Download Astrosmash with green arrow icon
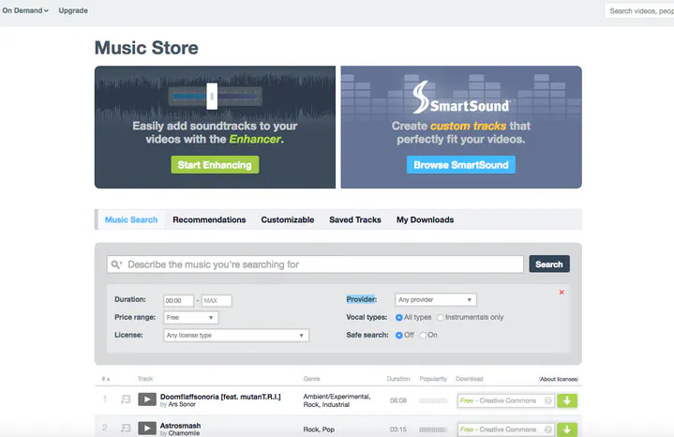 (567, 429)
